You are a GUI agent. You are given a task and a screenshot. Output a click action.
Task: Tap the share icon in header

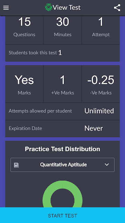117,8
